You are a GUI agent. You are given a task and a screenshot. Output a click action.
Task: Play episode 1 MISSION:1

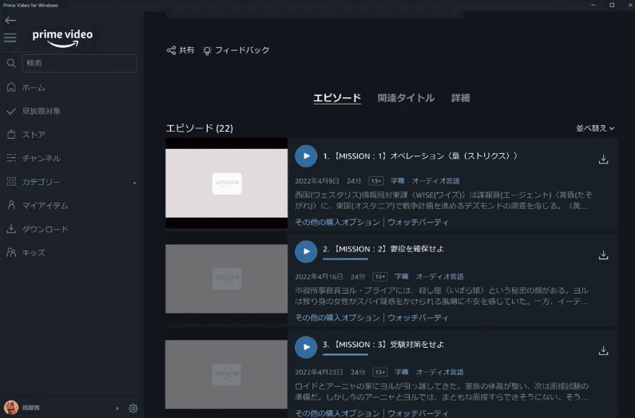pos(306,156)
